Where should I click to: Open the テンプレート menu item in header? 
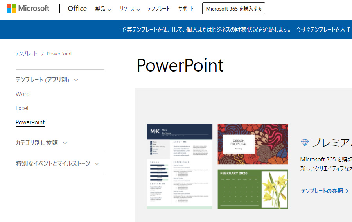(x=159, y=9)
